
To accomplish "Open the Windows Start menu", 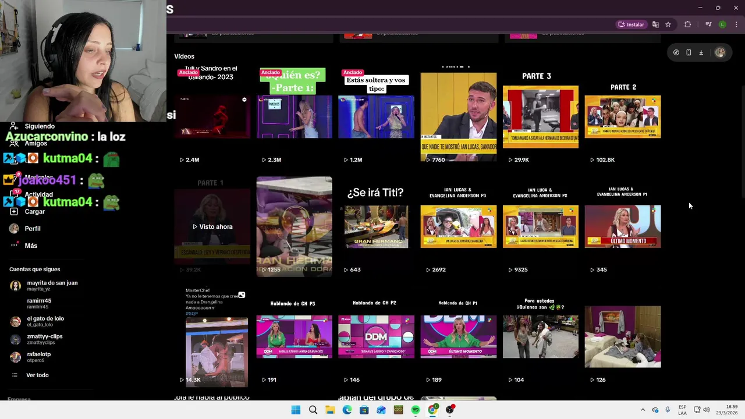I will pyautogui.click(x=296, y=410).
